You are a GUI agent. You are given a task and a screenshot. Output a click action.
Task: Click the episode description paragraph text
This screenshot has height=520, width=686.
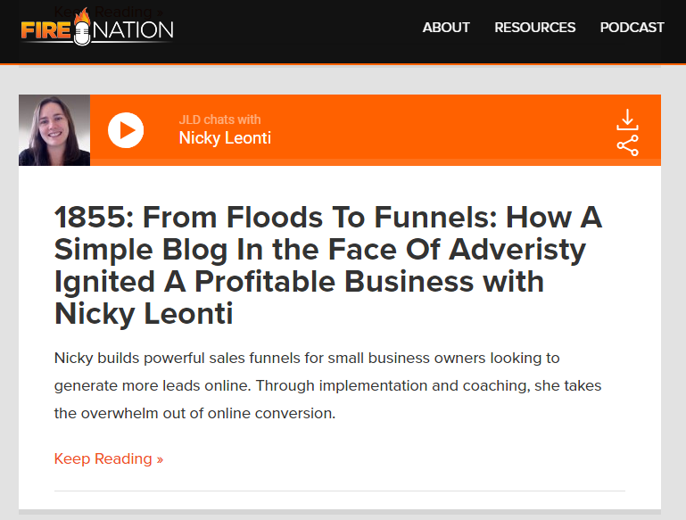tap(327, 385)
